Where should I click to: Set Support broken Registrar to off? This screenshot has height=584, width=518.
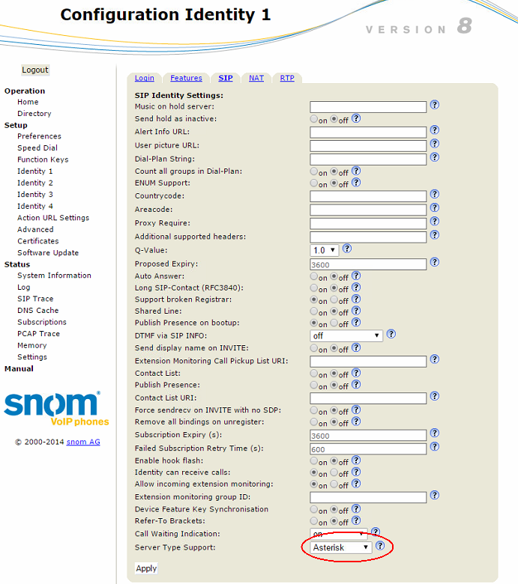pos(334,299)
